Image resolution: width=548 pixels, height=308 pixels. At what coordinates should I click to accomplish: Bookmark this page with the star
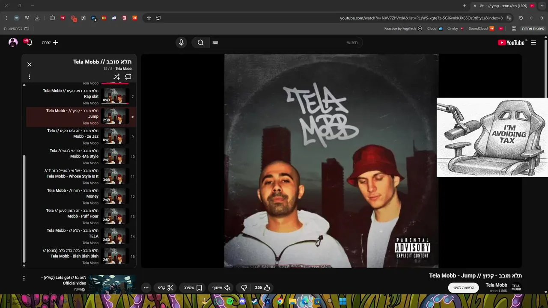149,18
